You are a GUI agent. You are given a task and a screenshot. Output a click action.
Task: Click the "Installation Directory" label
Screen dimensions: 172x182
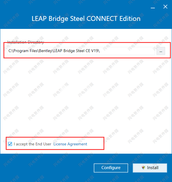tap(26, 42)
